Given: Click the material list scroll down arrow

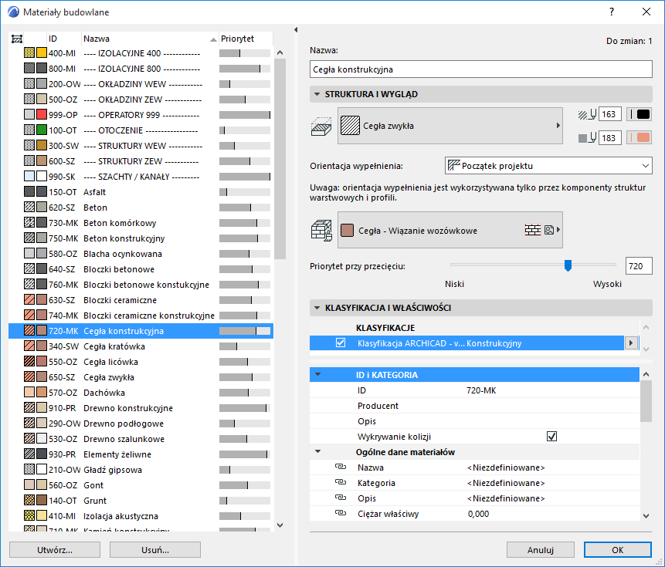Looking at the screenshot, I should (x=280, y=525).
